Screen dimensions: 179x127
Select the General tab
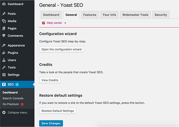71,15
